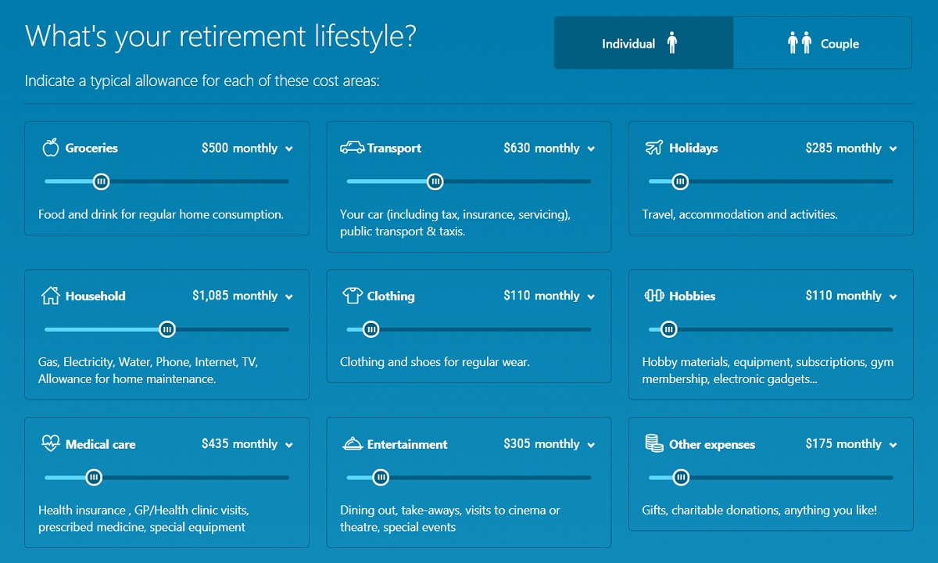Screen dimensions: 938x563
Task: Click the Household slider handle
Action: tap(166, 329)
